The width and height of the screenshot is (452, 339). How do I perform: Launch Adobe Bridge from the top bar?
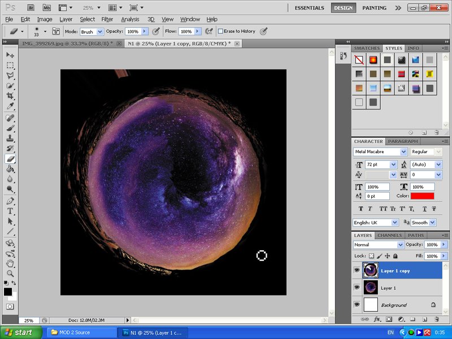pos(31,8)
